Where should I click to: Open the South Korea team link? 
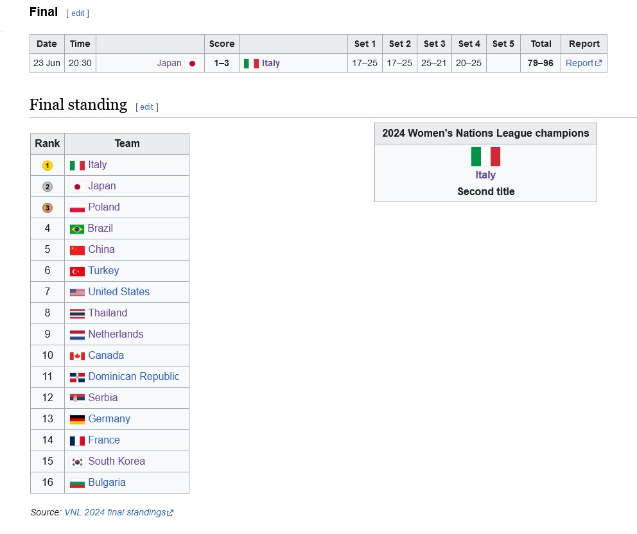tap(117, 461)
